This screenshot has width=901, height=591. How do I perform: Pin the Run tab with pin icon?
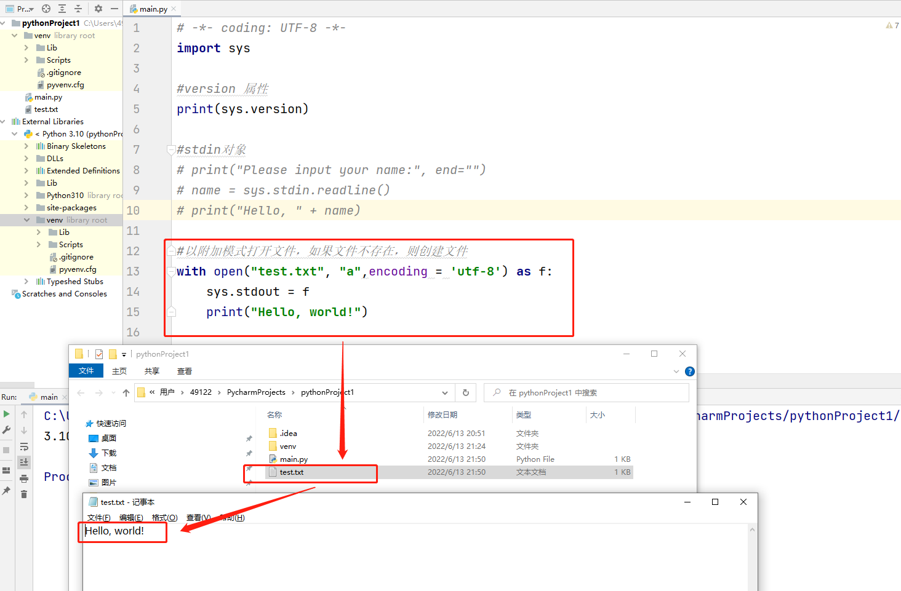click(x=7, y=490)
